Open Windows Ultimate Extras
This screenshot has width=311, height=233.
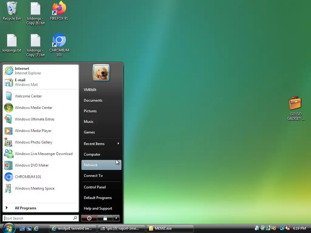point(41,119)
